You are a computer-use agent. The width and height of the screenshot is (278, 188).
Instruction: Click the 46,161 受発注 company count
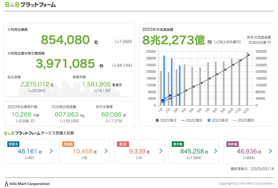[28, 151]
